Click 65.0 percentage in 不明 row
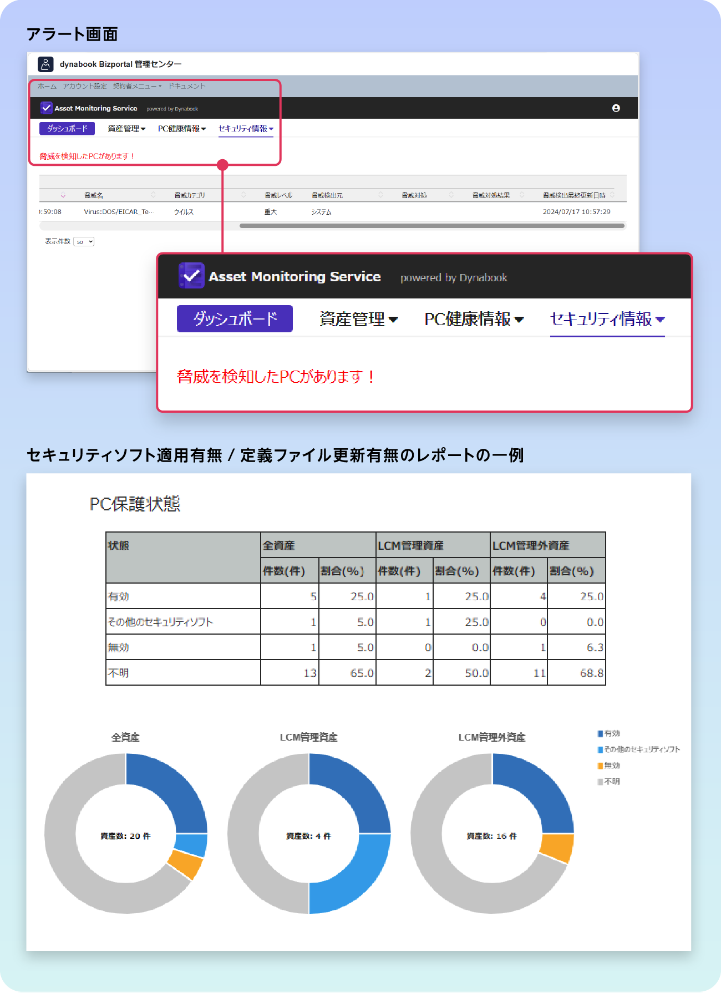 click(362, 673)
